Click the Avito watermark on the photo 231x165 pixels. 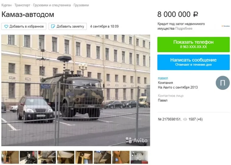[136, 140]
